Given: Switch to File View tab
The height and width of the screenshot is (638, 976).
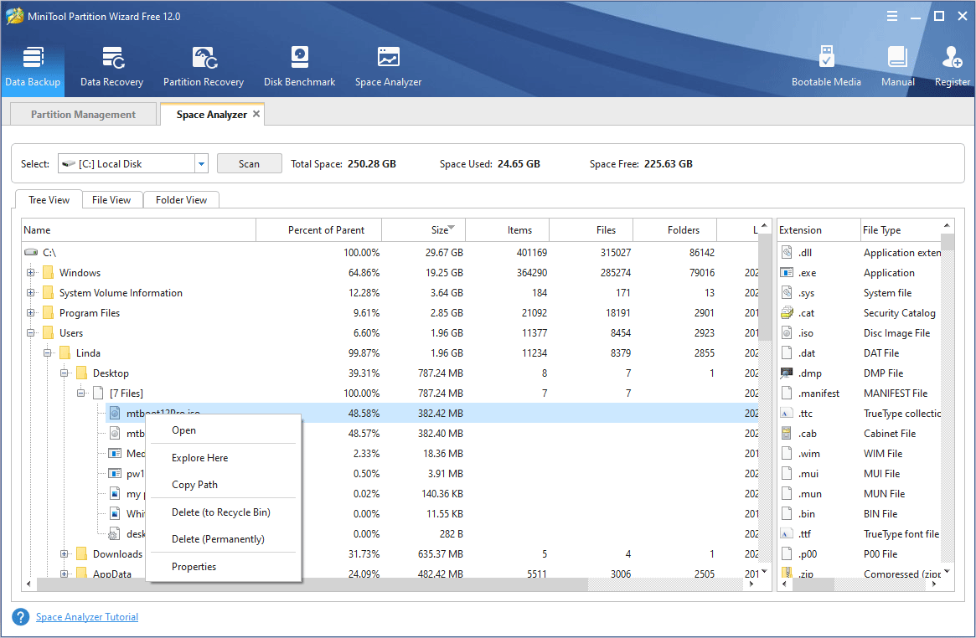Looking at the screenshot, I should tap(111, 199).
